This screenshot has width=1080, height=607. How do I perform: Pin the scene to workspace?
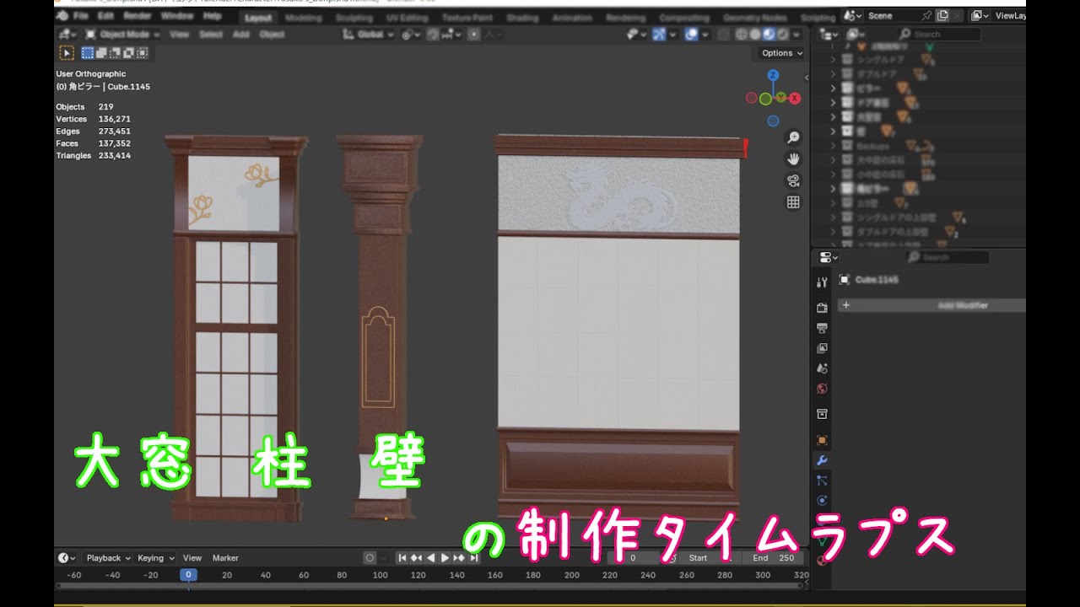coord(927,15)
